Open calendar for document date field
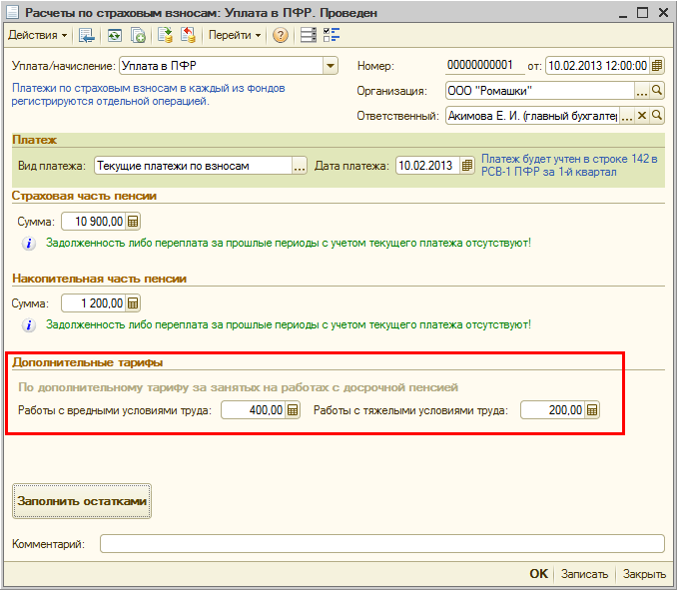This screenshot has height=590, width=677. tap(657, 66)
